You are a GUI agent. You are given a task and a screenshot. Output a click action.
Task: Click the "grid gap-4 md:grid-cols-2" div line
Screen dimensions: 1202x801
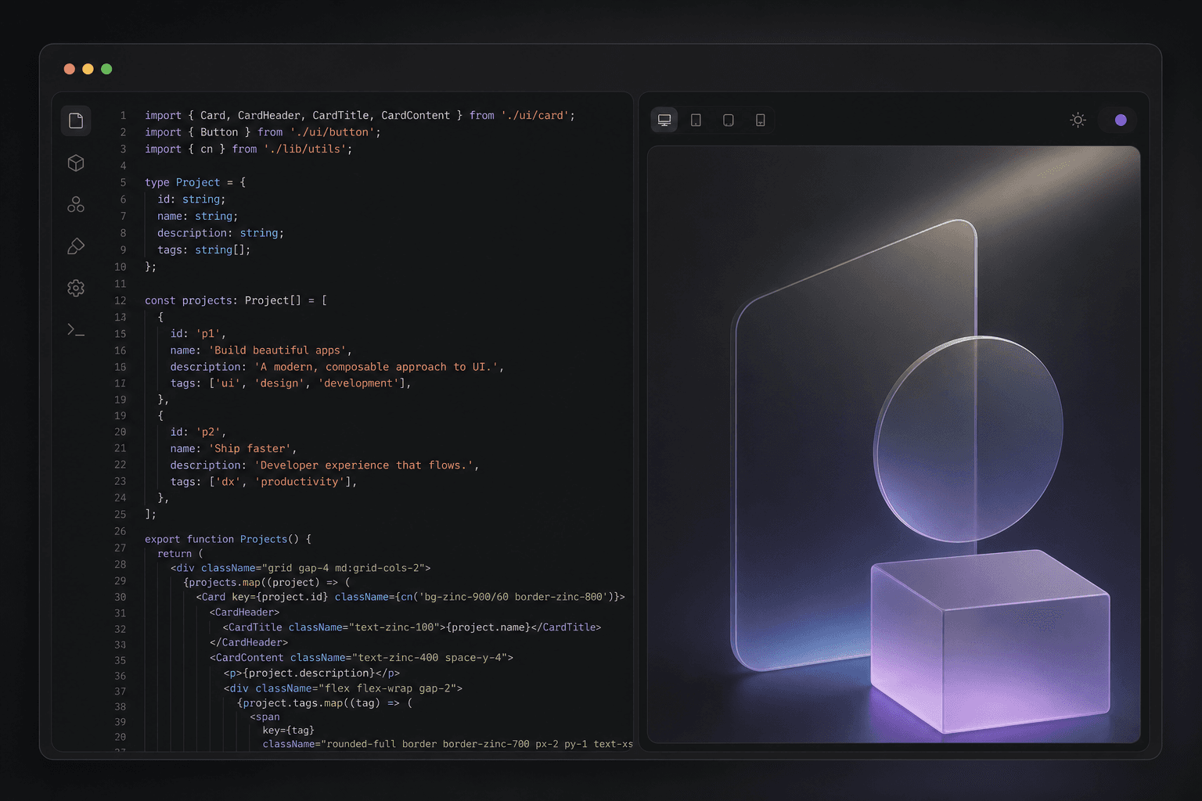[300, 568]
